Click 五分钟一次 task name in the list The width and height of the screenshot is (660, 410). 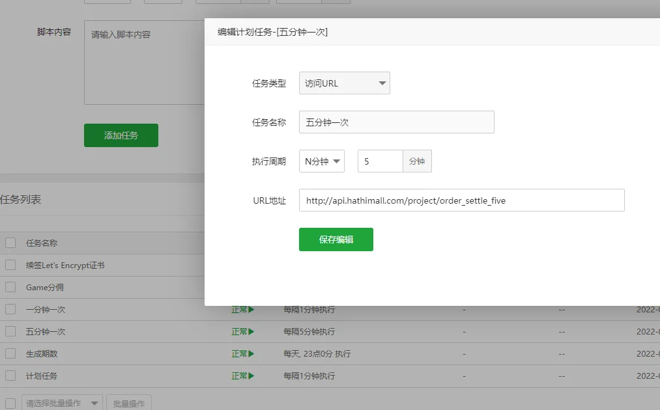point(46,332)
